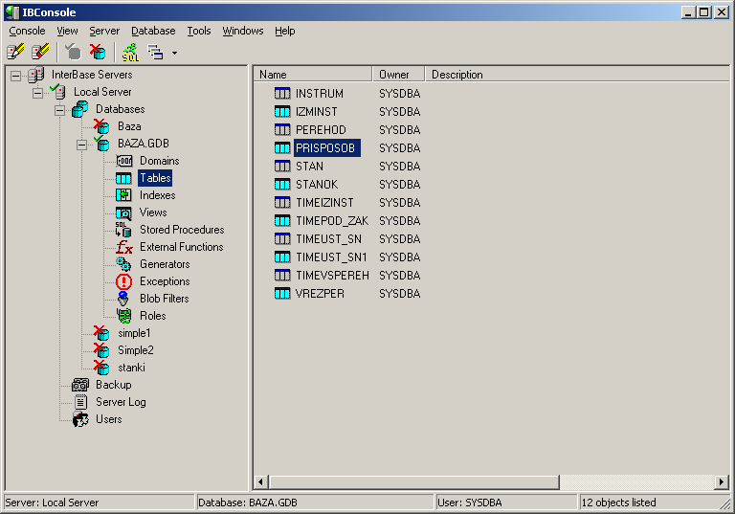
Task: Click the Roles mask icon
Action: tap(124, 316)
